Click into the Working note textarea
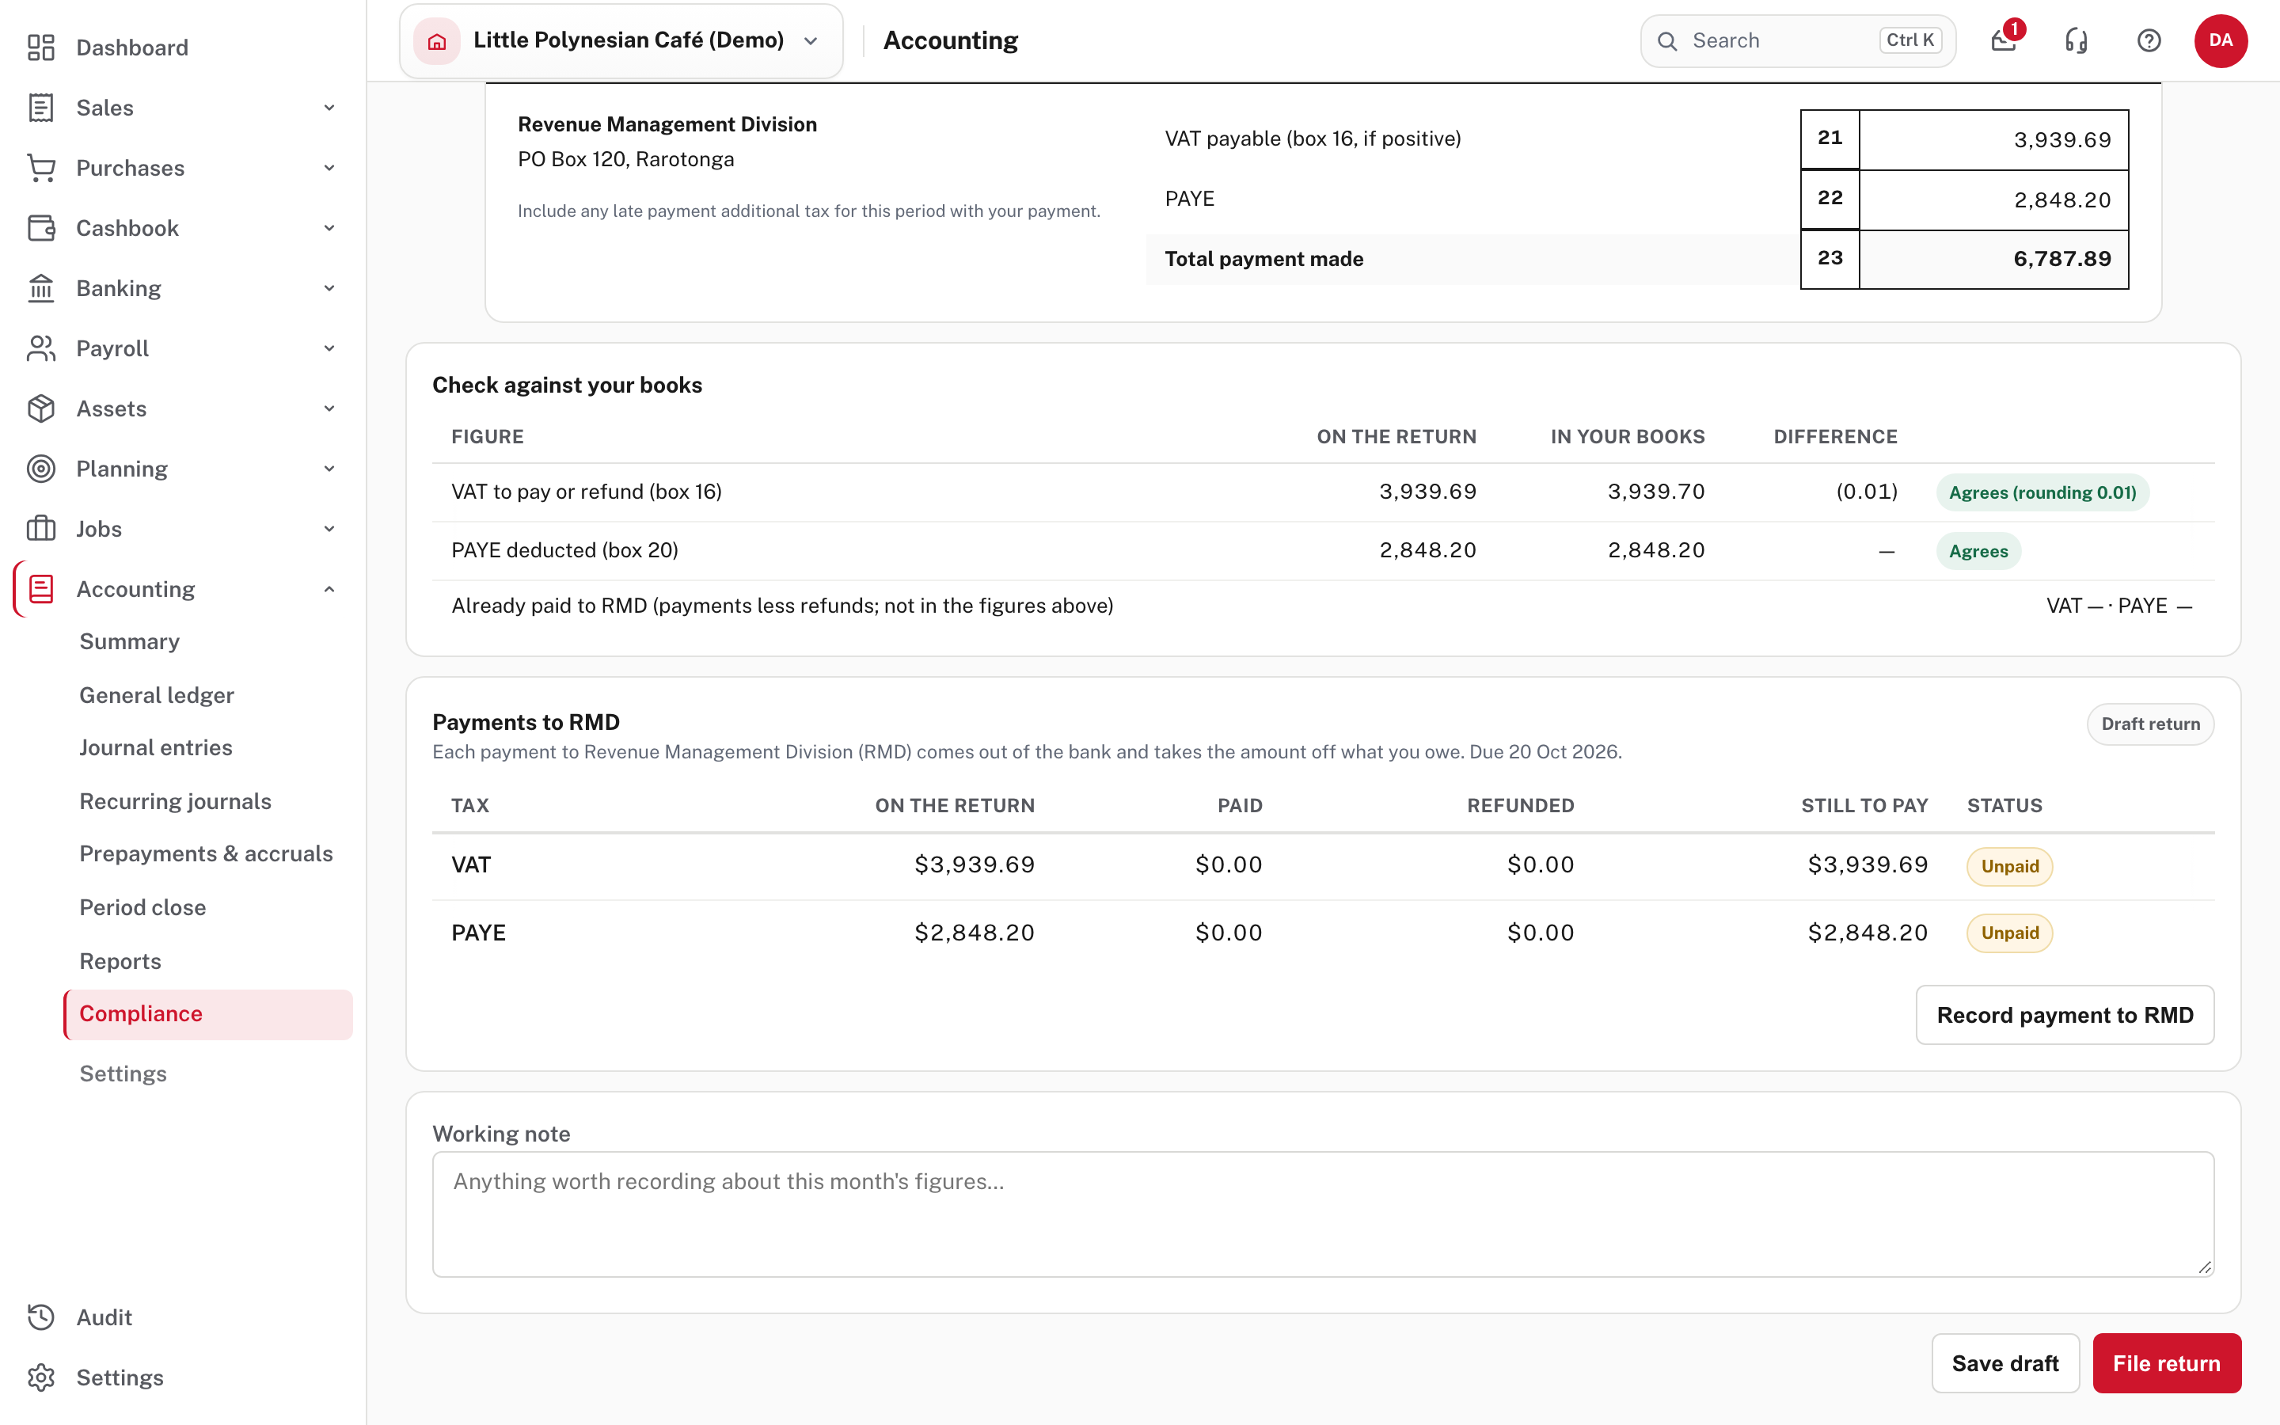2280x1425 pixels. pyautogui.click(x=1323, y=1214)
